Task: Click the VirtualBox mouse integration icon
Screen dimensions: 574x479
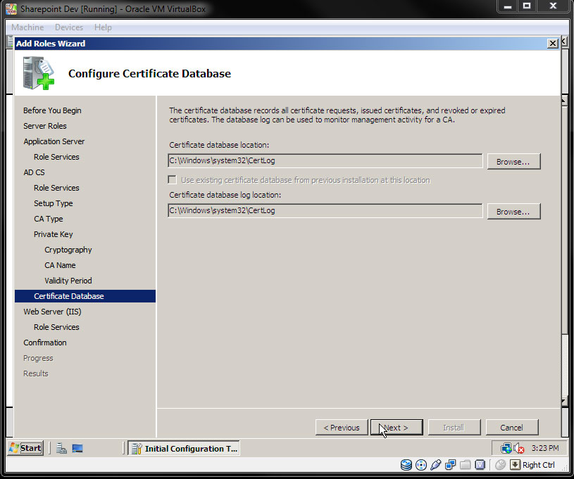Action: pos(500,465)
